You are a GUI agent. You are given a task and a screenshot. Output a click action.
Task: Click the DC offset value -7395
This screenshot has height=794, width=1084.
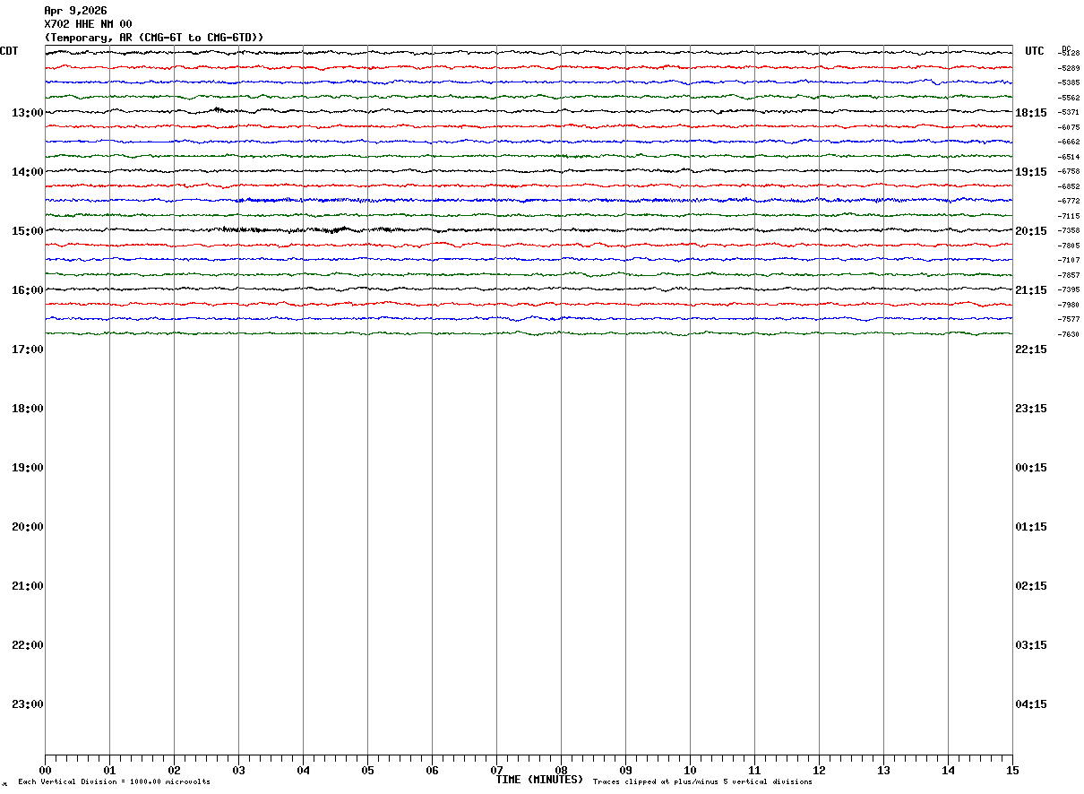tap(1069, 289)
